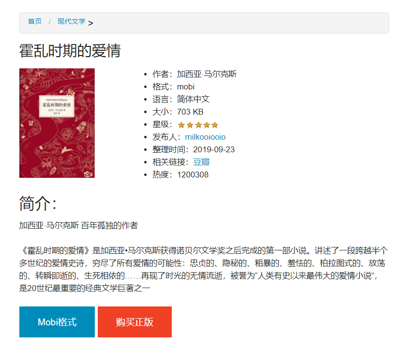Screen dimensions: 404x349
Task: Click the 热度 count 1200308
Action: (x=193, y=175)
